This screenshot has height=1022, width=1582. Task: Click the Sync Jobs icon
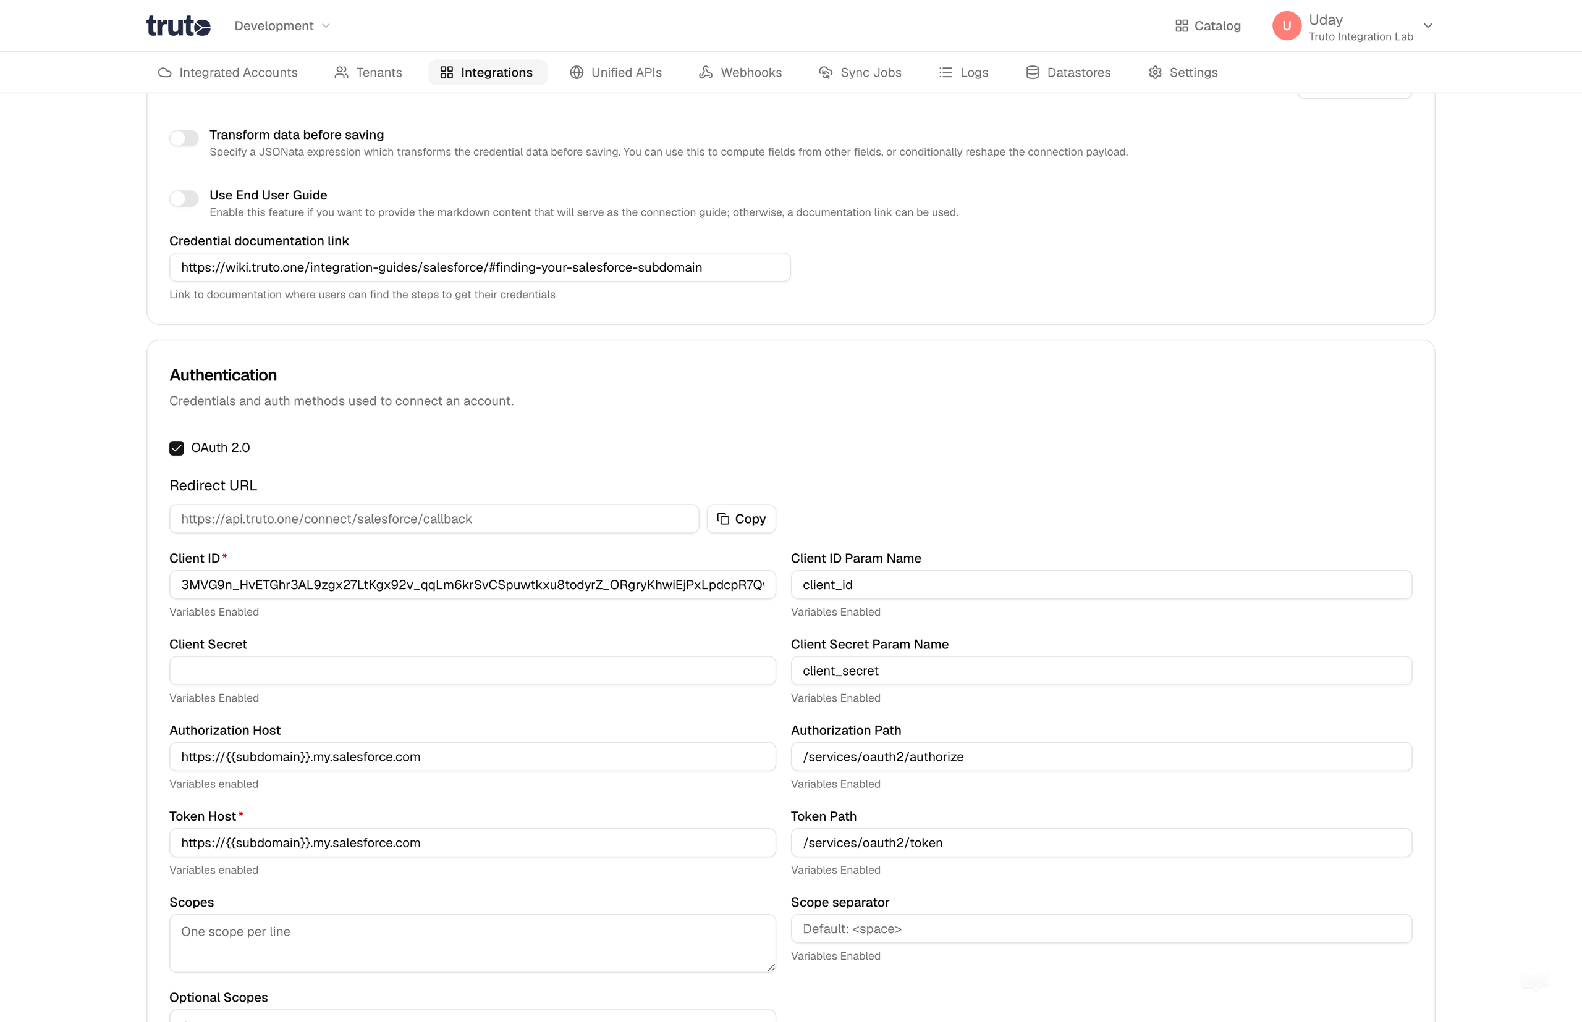pyautogui.click(x=826, y=72)
